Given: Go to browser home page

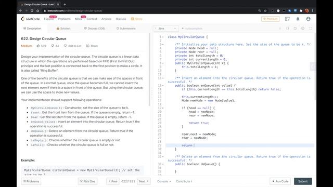Looking at the screenshot, I should tap(37, 10).
